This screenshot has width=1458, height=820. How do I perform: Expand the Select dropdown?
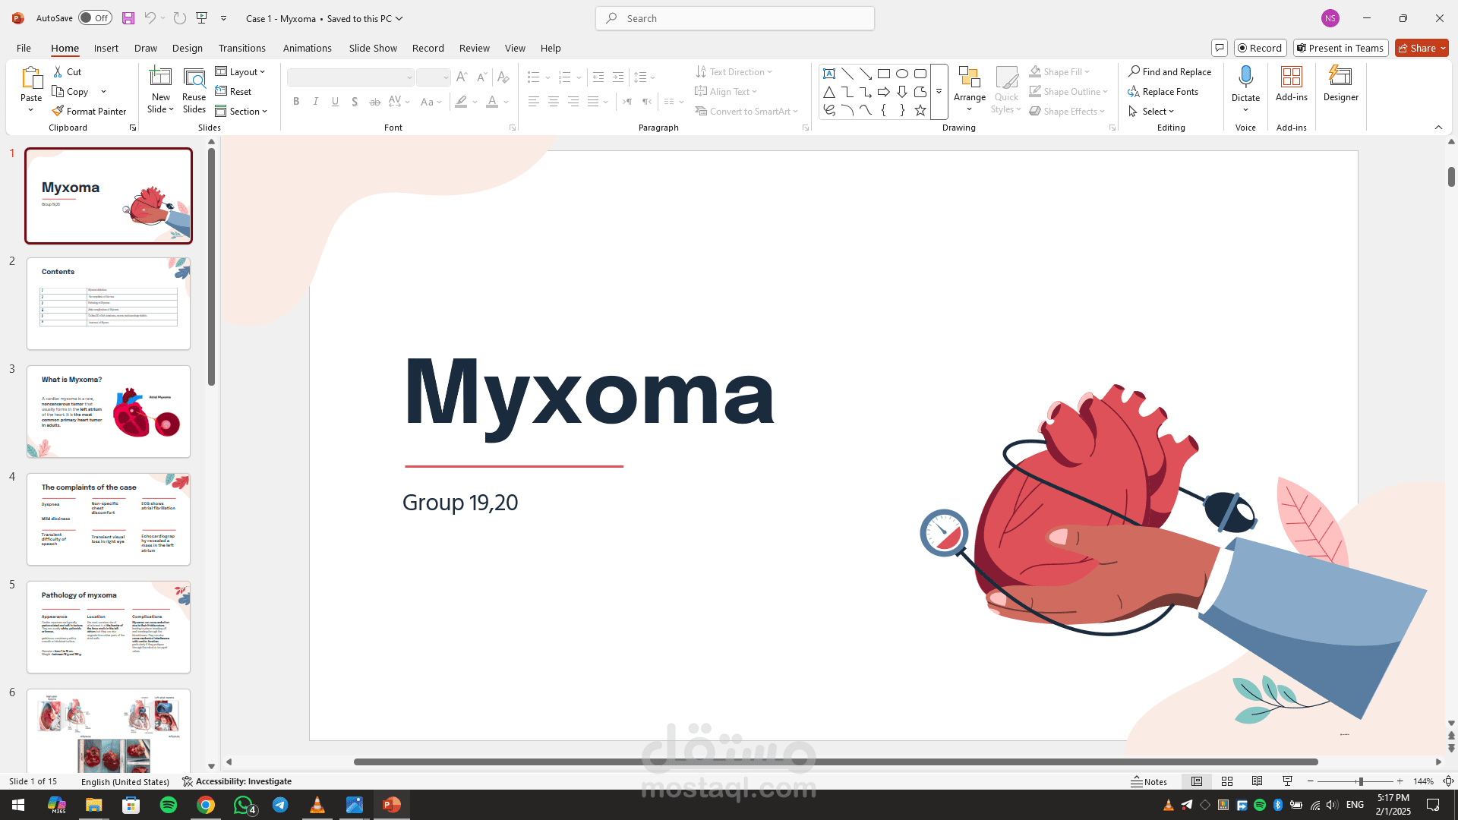click(1151, 112)
